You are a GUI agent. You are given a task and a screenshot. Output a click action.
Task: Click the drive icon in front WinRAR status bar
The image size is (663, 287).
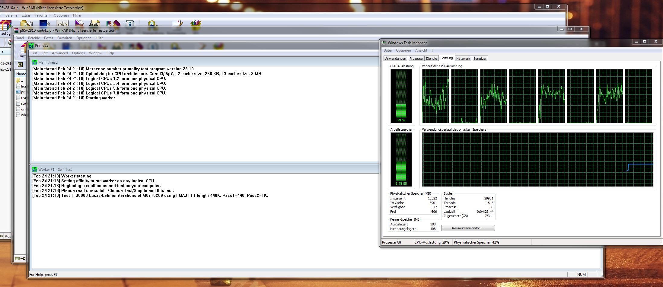coord(17,259)
